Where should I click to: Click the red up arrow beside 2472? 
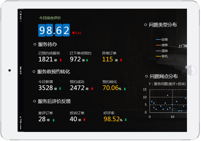(92, 89)
